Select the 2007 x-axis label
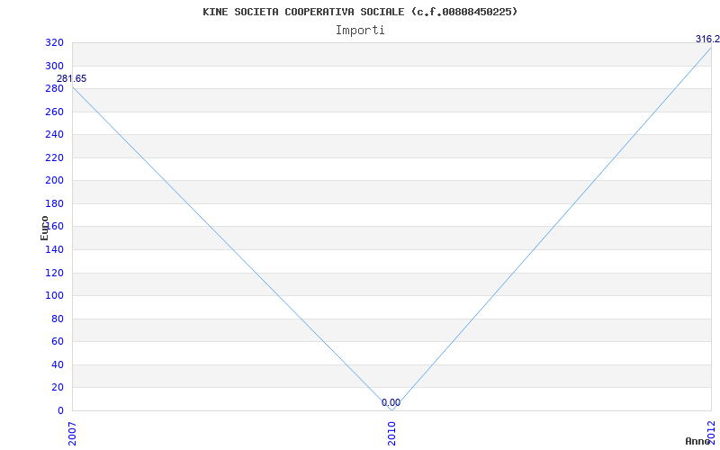 click(72, 434)
